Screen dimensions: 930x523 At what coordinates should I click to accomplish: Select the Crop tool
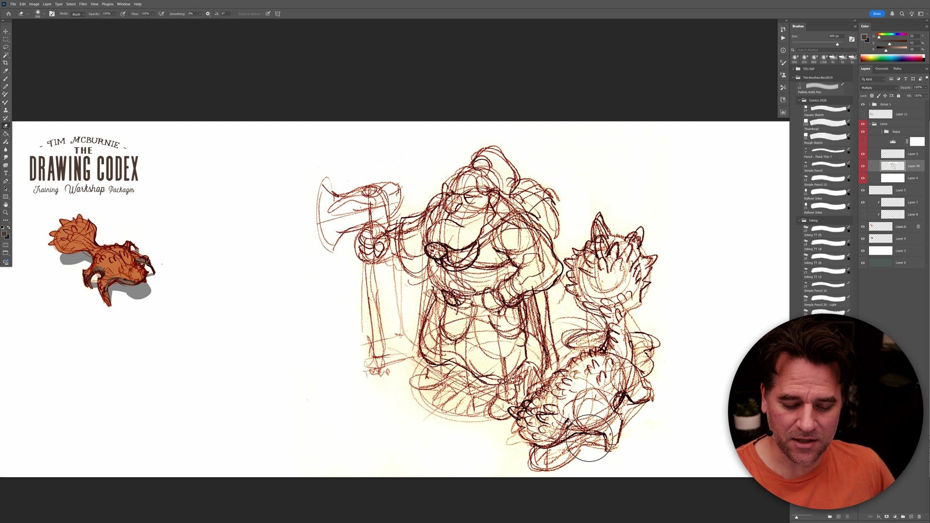pos(6,63)
